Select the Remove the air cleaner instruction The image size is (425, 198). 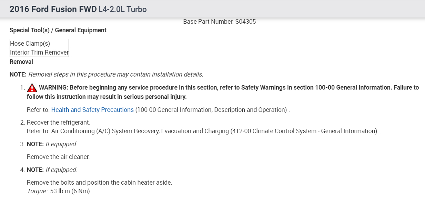pyautogui.click(x=58, y=157)
